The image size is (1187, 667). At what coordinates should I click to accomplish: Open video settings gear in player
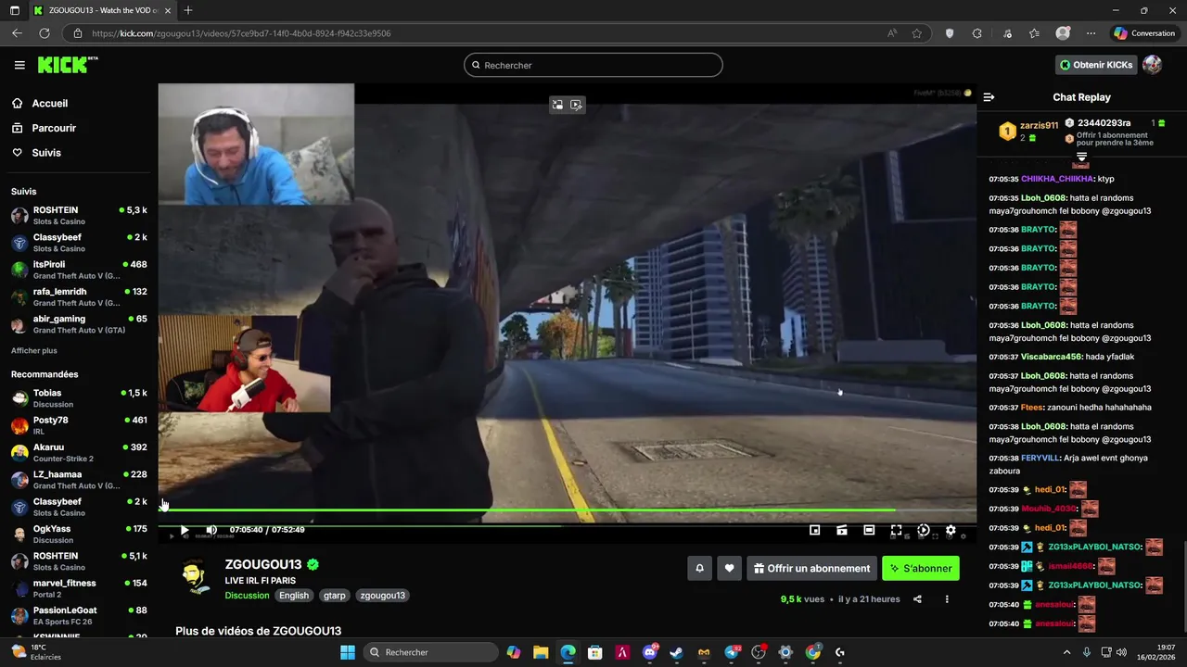pyautogui.click(x=951, y=530)
